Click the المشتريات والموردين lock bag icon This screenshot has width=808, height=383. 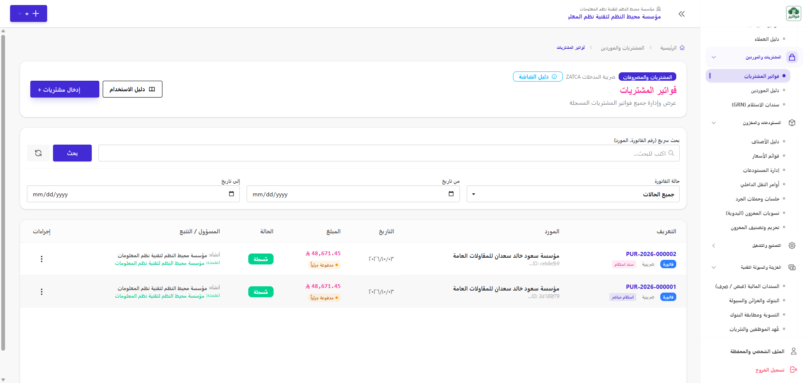(792, 57)
